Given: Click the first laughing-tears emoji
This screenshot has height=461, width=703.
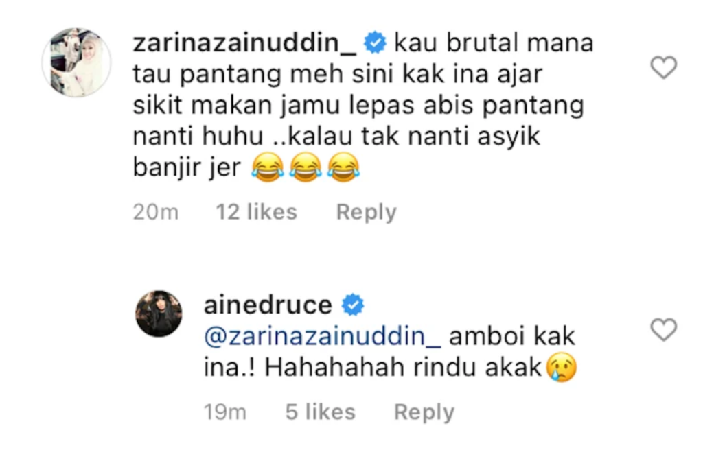Looking at the screenshot, I should point(268,167).
